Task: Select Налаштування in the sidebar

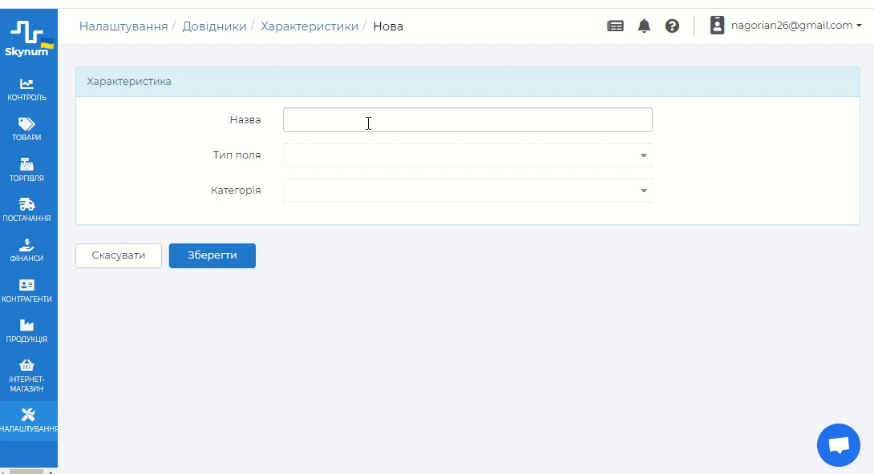Action: pos(28,421)
